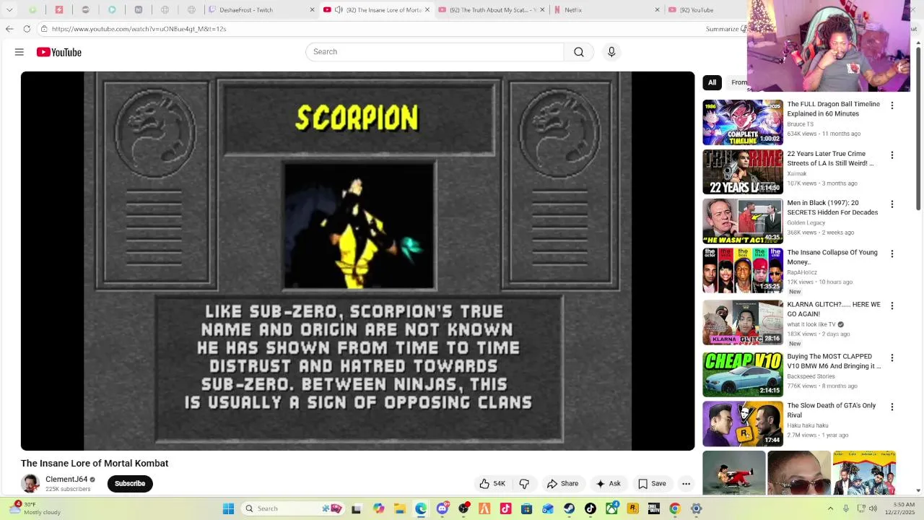Open Google Chrome from taskbar

pos(675,508)
